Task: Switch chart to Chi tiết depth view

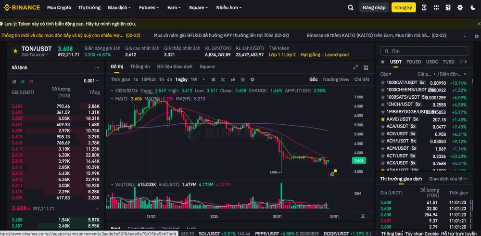Action: (x=362, y=79)
